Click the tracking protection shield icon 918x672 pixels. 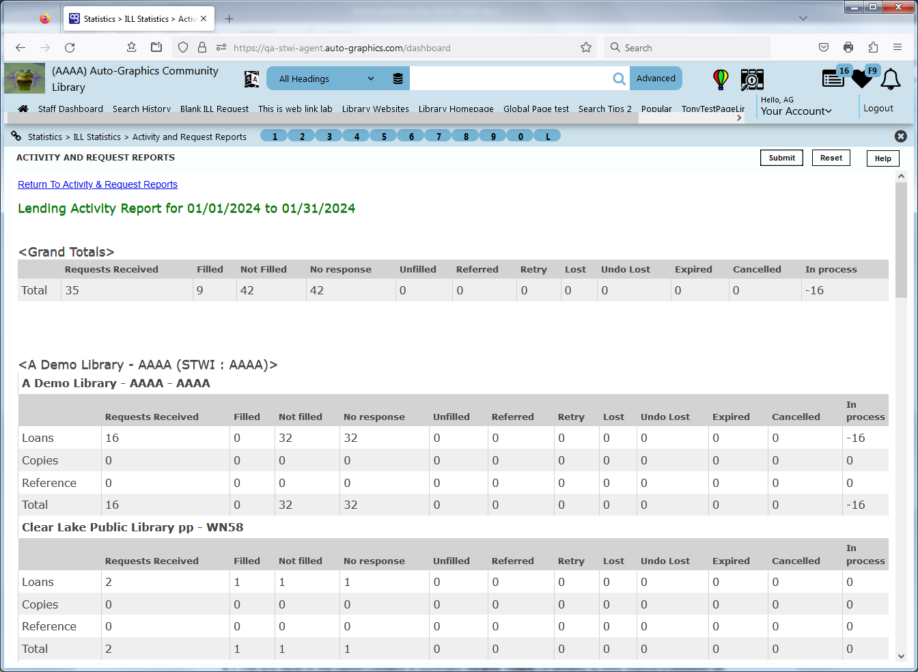pos(183,47)
